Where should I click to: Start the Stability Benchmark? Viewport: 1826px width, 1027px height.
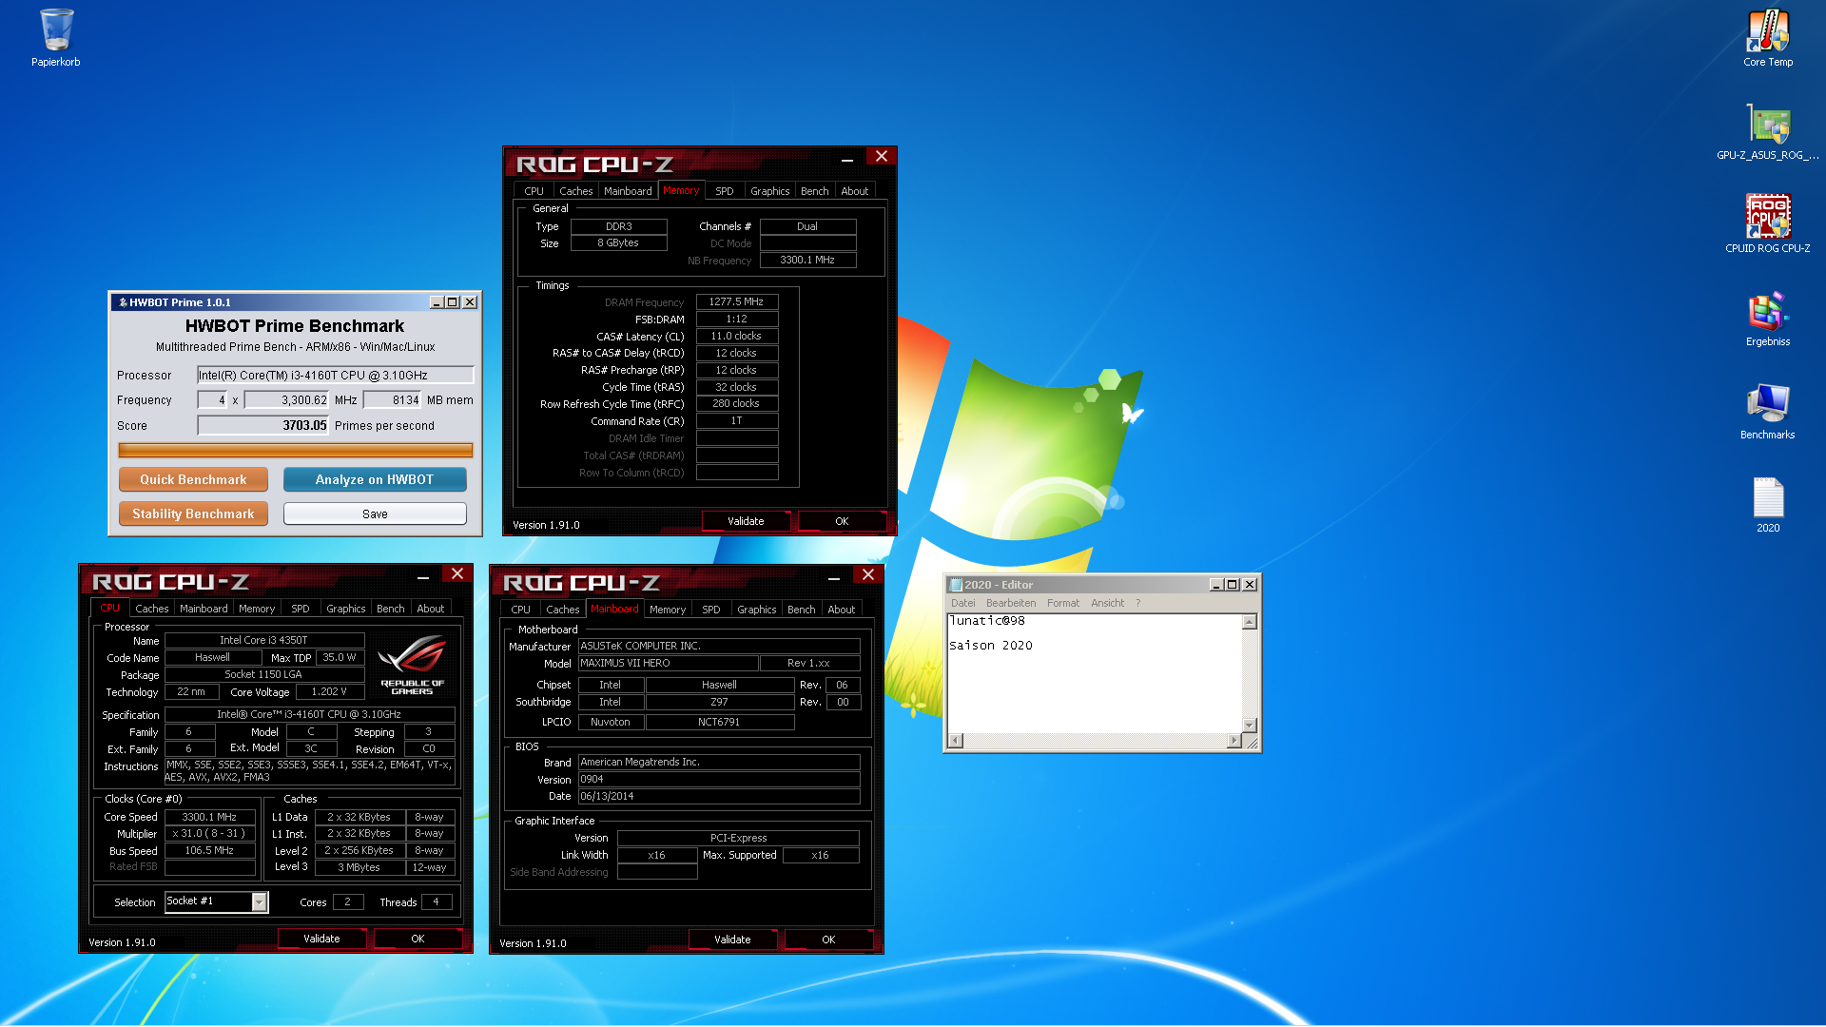193,514
